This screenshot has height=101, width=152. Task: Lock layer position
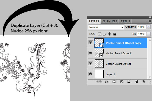(110, 34)
